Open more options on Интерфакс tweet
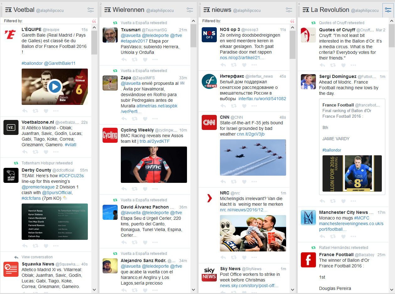395x294 pixels. (x=254, y=106)
